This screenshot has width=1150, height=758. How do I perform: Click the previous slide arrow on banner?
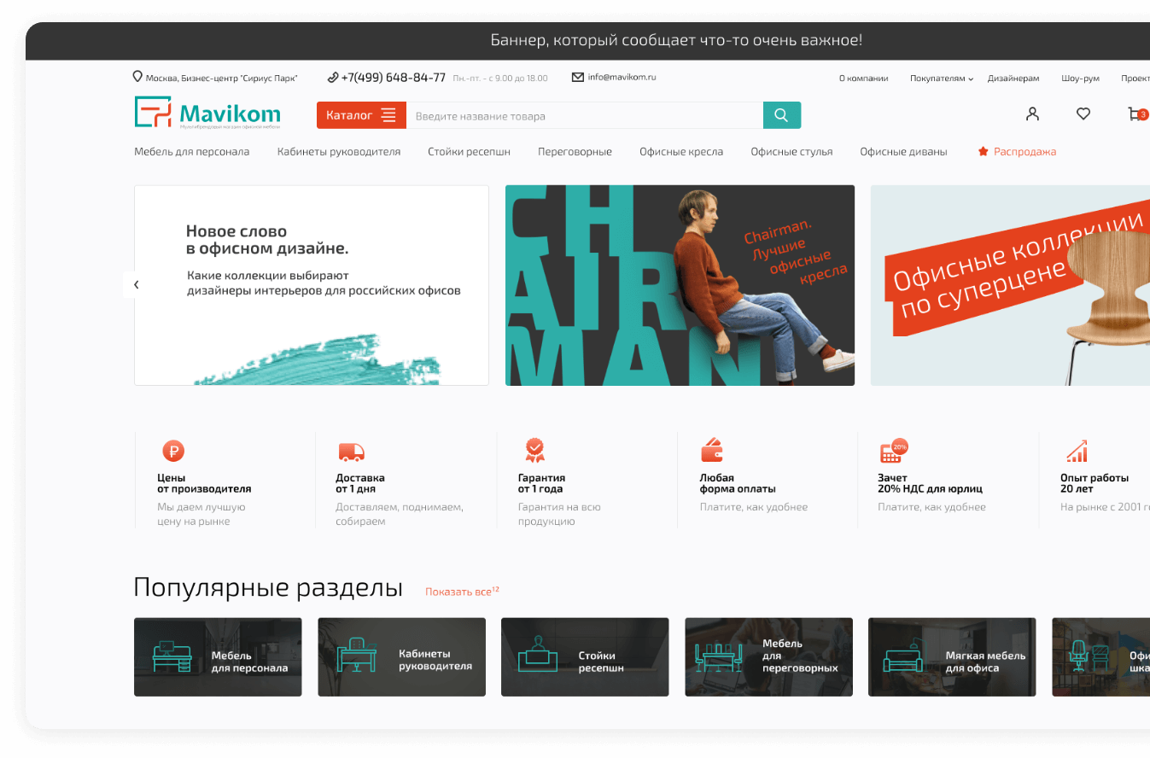[x=136, y=285]
